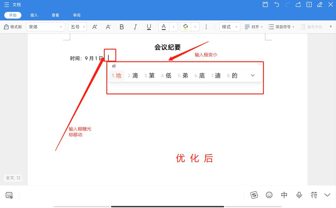Screen dimensions: 336x208
Task: Open the 对齐 alignment dropdown
Action: pos(253,27)
